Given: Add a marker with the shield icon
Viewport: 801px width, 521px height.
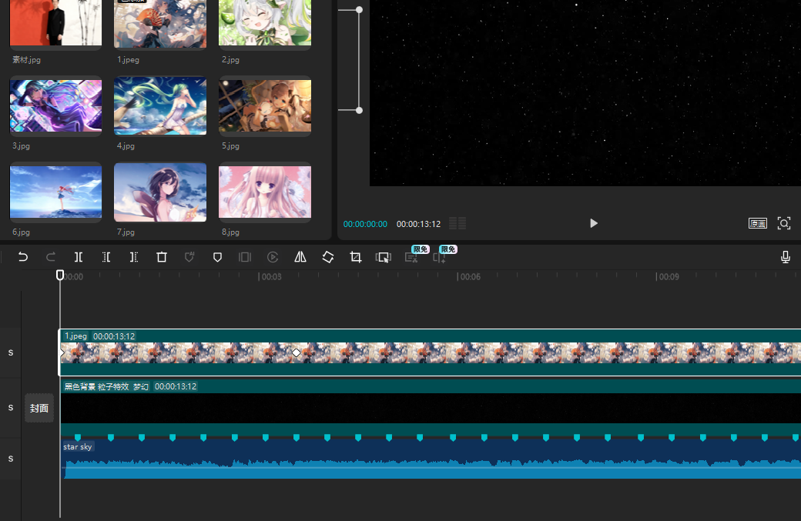Looking at the screenshot, I should [x=217, y=257].
